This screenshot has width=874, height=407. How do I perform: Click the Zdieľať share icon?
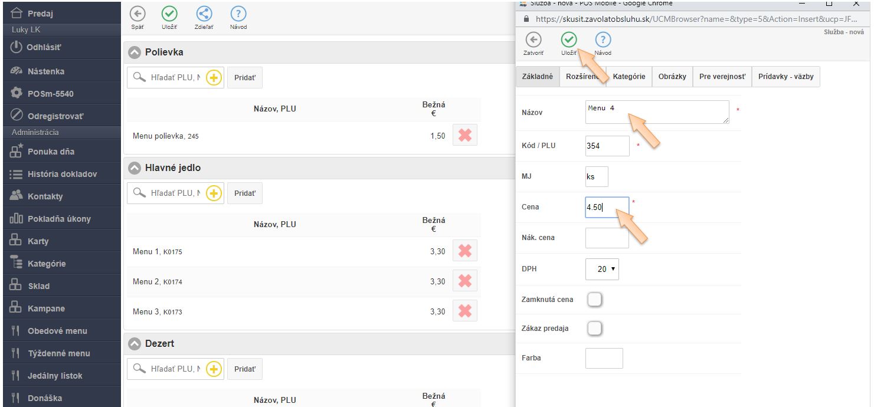204,15
